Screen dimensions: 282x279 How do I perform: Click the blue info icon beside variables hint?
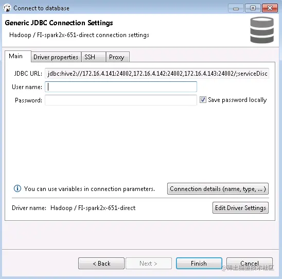17,188
